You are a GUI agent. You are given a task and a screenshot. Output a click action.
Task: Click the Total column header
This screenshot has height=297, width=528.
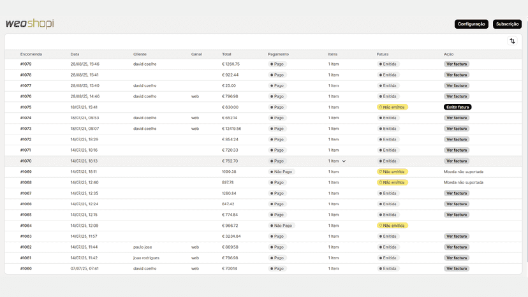[x=226, y=54]
